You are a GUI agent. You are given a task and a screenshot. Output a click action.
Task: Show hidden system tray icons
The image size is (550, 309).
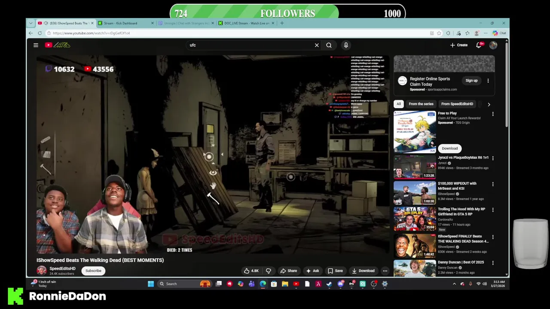click(x=454, y=284)
